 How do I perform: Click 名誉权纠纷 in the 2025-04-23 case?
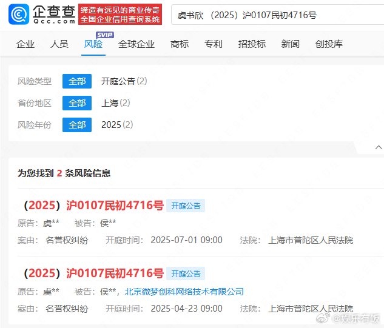[67, 309]
